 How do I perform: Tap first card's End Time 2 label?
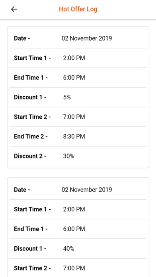click(31, 137)
